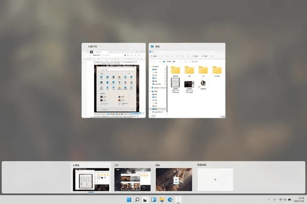
Task: Click the folder icon in 桌面 window title
Action: [152, 46]
